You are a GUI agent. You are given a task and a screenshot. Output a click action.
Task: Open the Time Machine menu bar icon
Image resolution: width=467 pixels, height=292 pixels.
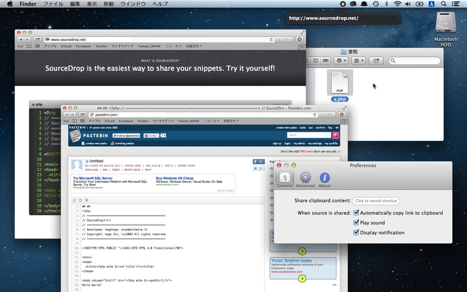pos(376,4)
